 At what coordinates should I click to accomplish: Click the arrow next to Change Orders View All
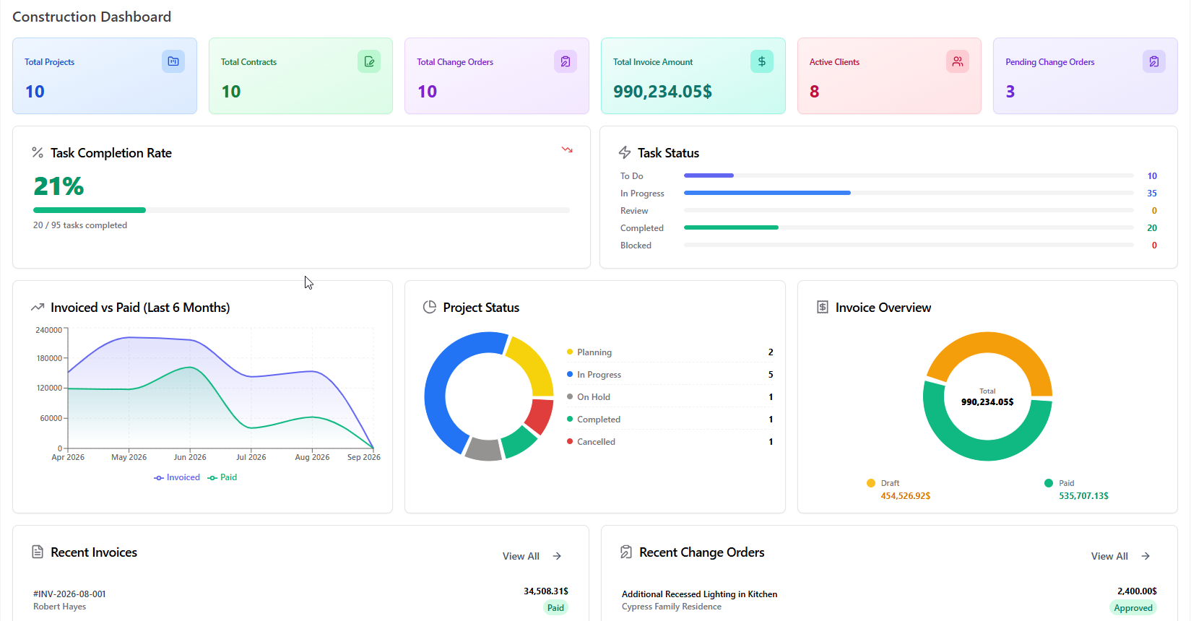pyautogui.click(x=1145, y=556)
